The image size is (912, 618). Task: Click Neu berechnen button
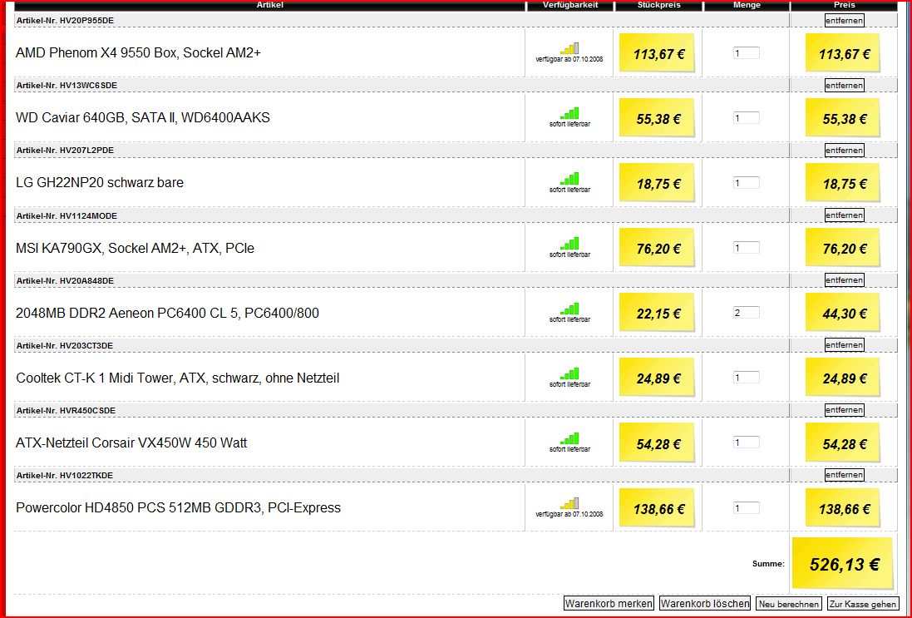789,604
